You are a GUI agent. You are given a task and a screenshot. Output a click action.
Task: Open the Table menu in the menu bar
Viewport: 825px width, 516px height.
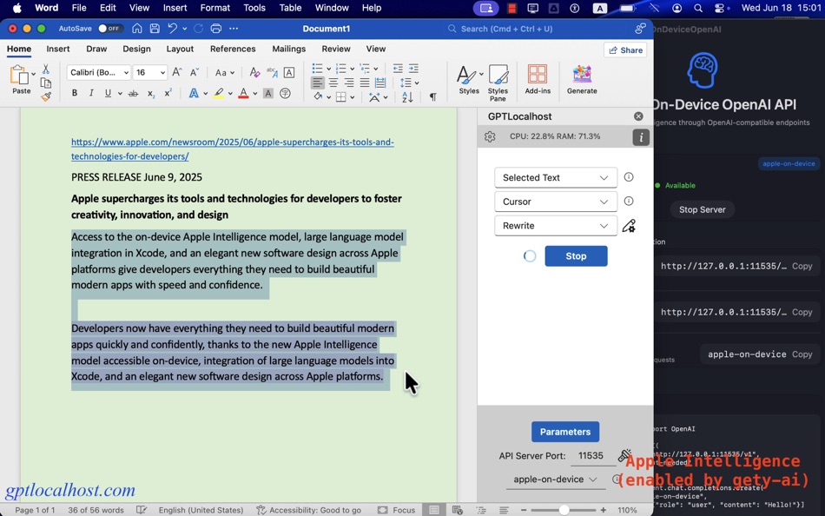pyautogui.click(x=290, y=8)
